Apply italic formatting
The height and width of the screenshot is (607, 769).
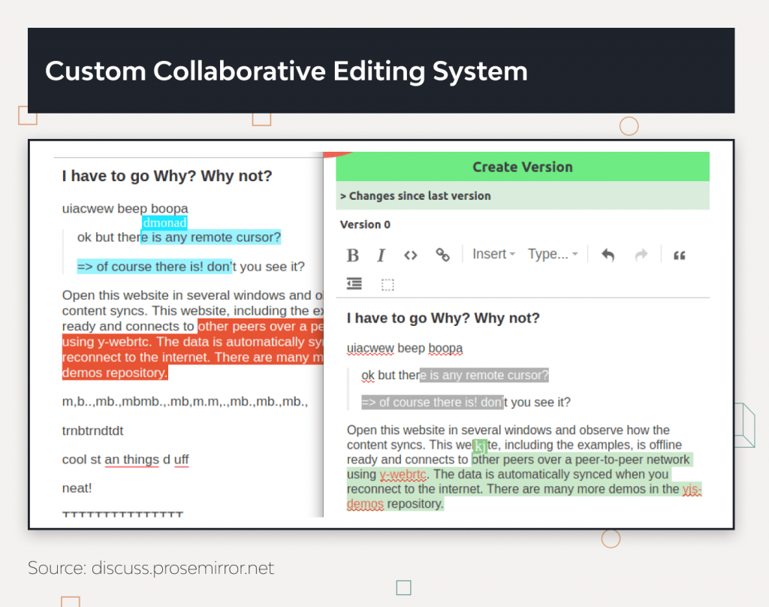coord(381,255)
